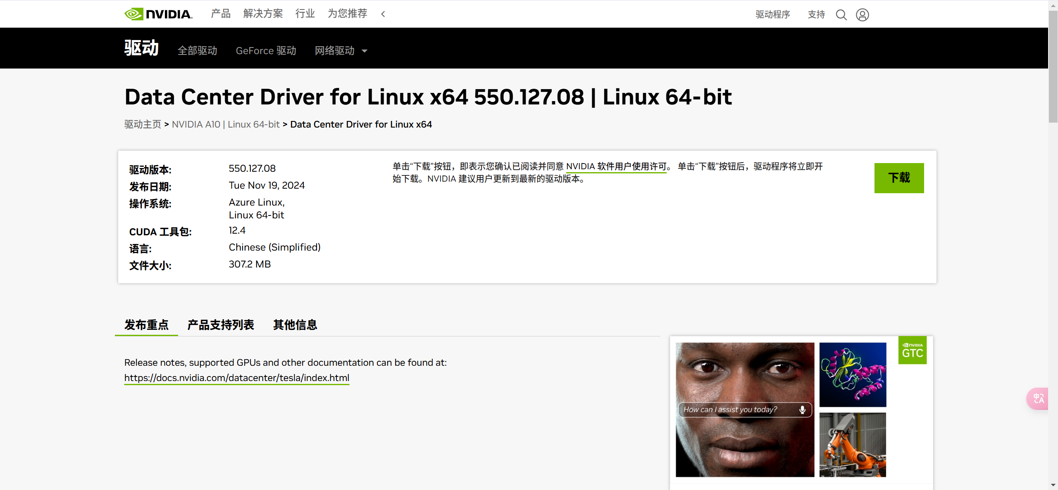The width and height of the screenshot is (1058, 490).
Task: Click the protein molecule thumbnail image
Action: tap(853, 374)
